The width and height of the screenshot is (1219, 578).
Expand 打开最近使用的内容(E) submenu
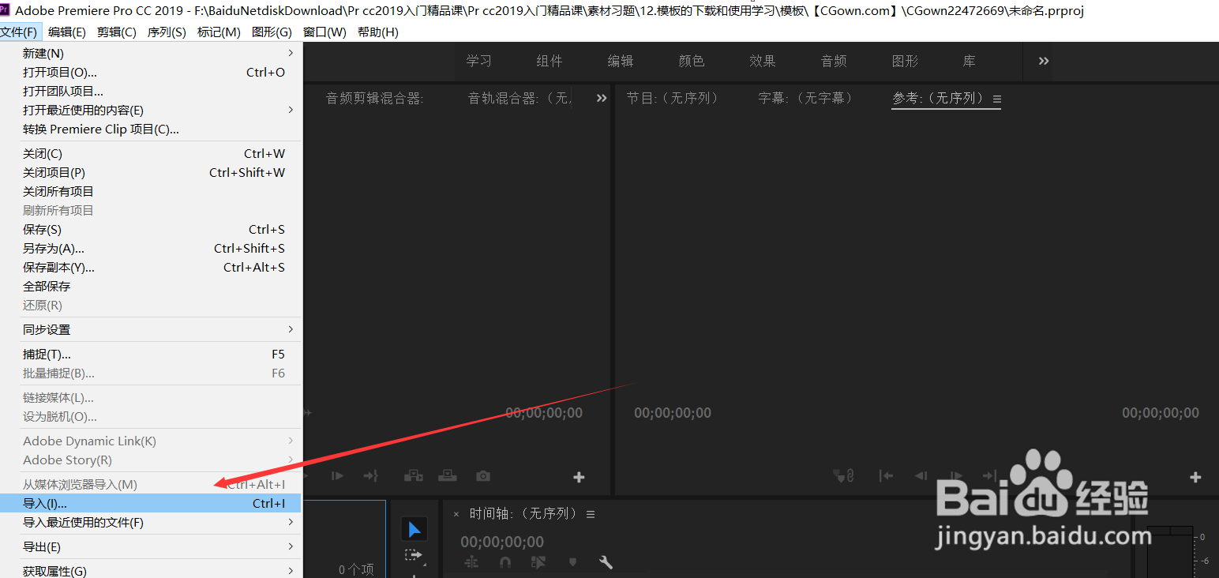point(291,110)
